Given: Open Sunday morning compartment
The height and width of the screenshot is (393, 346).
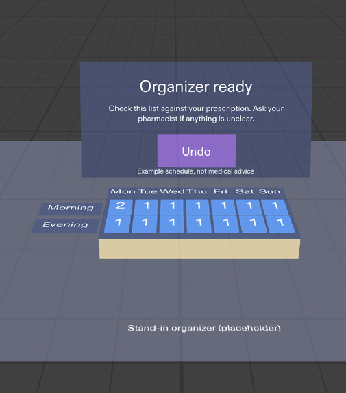Looking at the screenshot, I should pos(275,206).
